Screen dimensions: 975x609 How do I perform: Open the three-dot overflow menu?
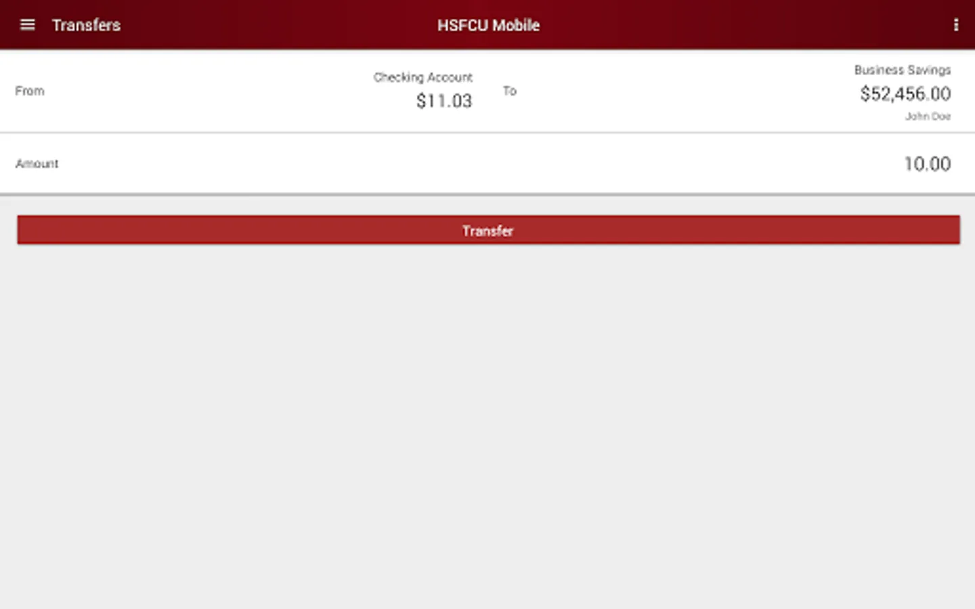tap(955, 25)
